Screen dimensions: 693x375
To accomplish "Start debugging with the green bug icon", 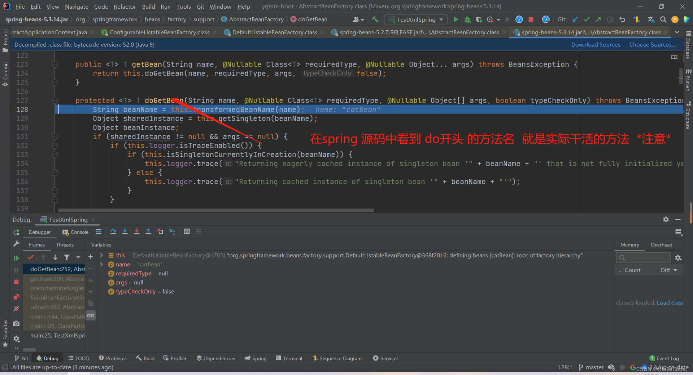I will click(467, 19).
